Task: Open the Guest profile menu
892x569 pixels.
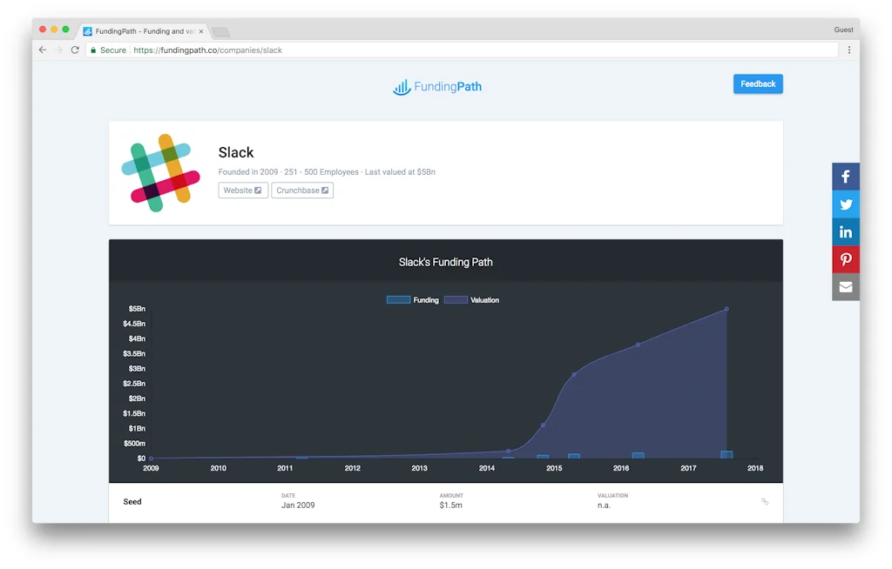Action: (x=842, y=29)
